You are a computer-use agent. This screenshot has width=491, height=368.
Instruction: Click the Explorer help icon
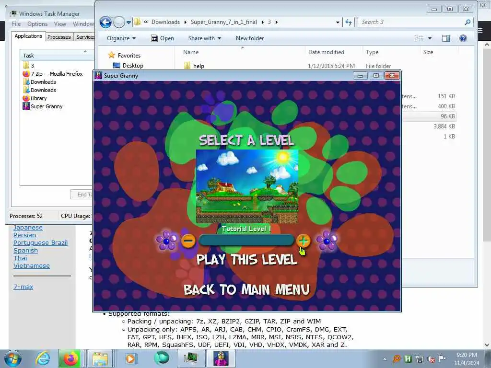click(x=463, y=38)
